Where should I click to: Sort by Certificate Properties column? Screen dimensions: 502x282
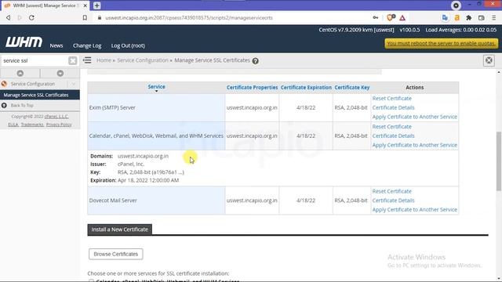click(x=252, y=87)
